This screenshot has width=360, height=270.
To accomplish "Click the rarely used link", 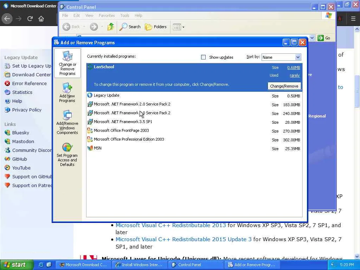I will coord(295,75).
